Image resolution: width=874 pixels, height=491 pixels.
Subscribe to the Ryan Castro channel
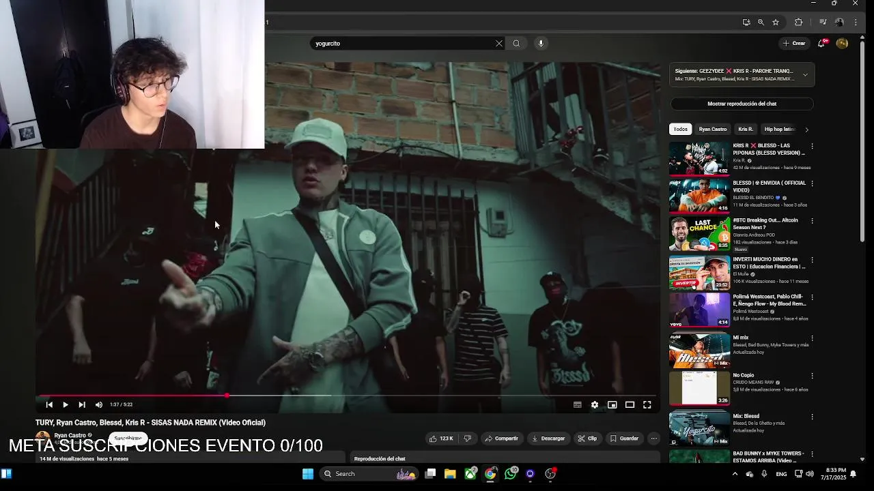coord(128,438)
